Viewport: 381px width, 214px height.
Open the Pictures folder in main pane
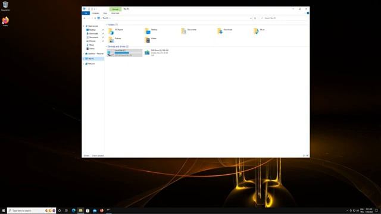[x=115, y=40]
